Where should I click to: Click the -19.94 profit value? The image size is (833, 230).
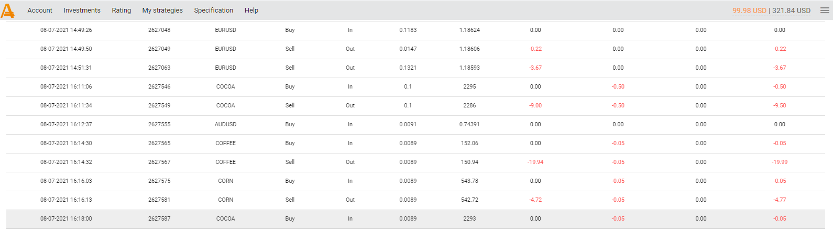(x=535, y=162)
